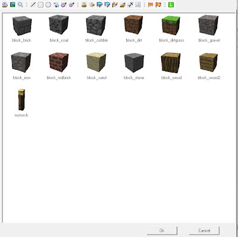This screenshot has width=238, height=237.
Task: Pick the block_redbrick cube
Action: tap(59, 62)
